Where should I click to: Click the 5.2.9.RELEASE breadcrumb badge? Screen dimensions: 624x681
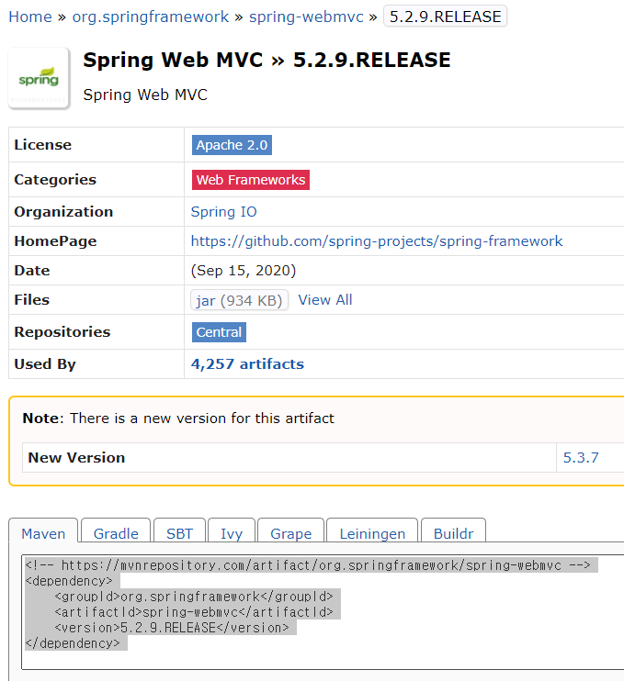[446, 17]
